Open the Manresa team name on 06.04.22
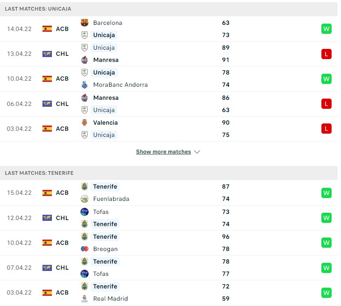This screenshot has width=341, height=306. [106, 98]
